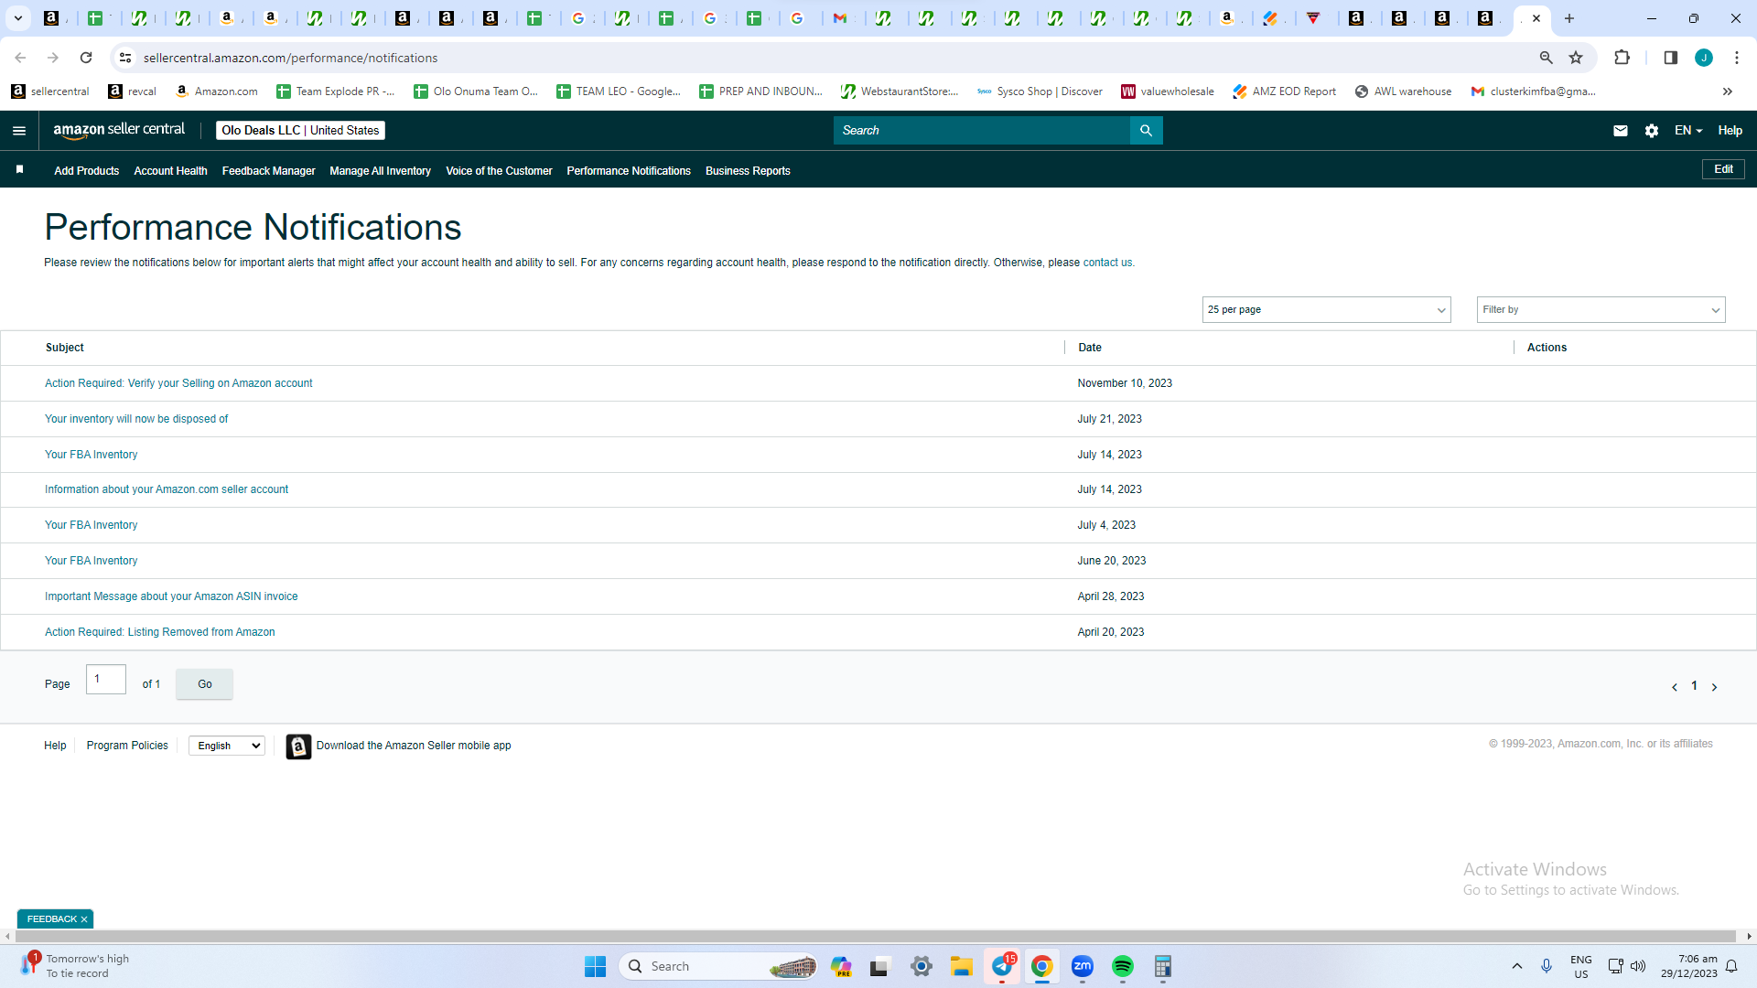Viewport: 1757px width, 988px height.
Task: Click the search magnifier button
Action: (1146, 131)
